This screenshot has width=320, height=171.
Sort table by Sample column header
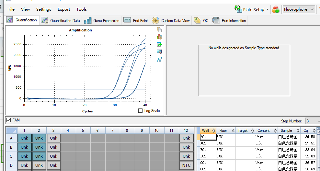pyautogui.click(x=289, y=131)
